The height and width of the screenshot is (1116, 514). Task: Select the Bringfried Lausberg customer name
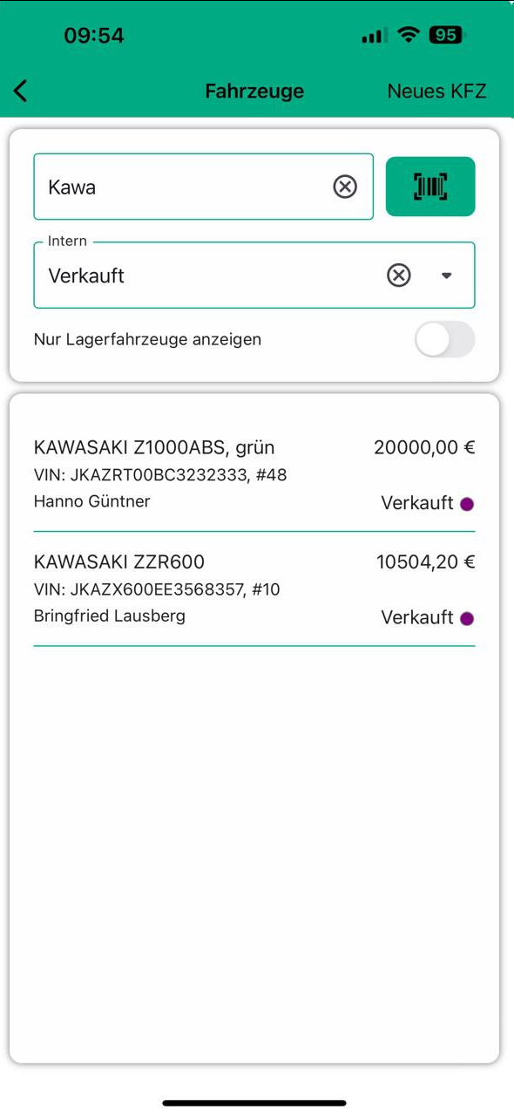coord(110,616)
